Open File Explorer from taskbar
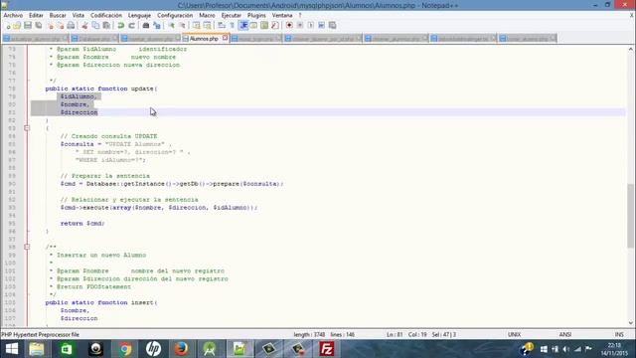The width and height of the screenshot is (636, 358). click(37, 349)
